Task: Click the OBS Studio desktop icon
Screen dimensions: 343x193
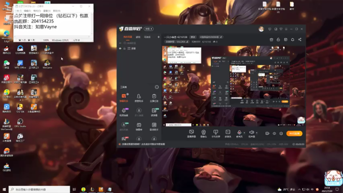Action: click(x=20, y=123)
